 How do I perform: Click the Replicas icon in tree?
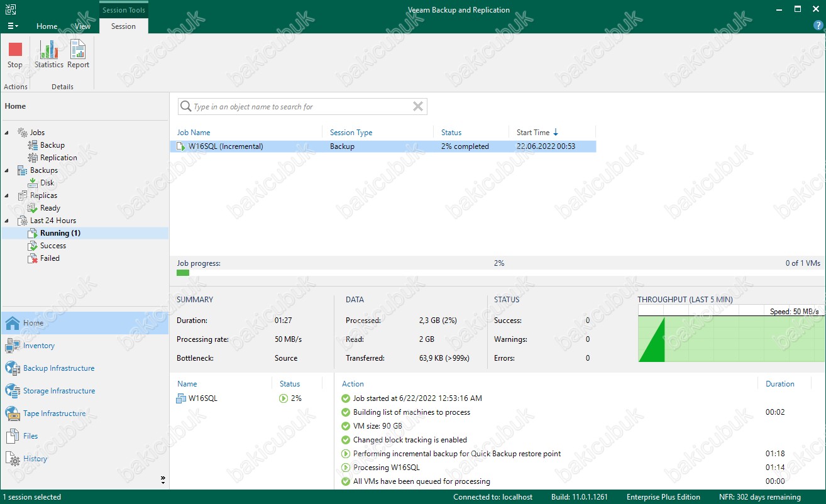22,195
